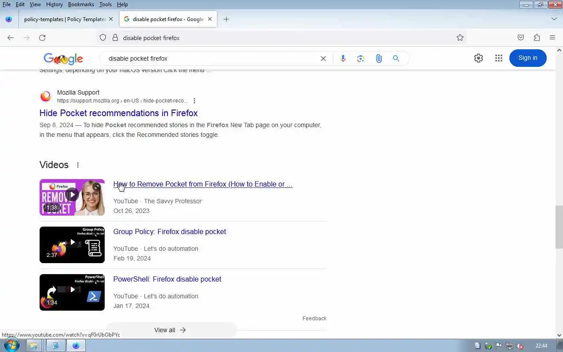The width and height of the screenshot is (563, 352).
Task: Open the Help menu
Action: click(x=122, y=4)
